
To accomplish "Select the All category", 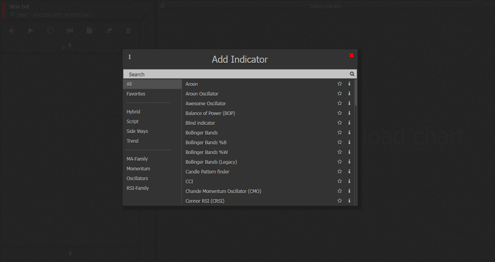I will [x=152, y=84].
